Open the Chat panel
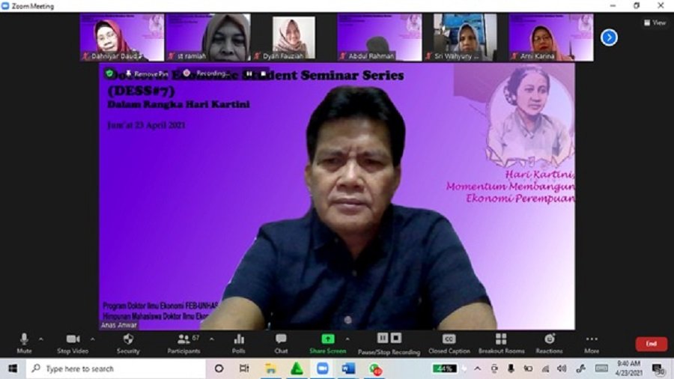The height and width of the screenshot is (379, 674). (281, 343)
